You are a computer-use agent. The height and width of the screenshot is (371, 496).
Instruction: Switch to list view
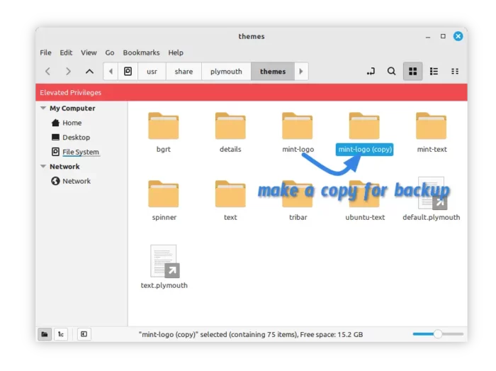pyautogui.click(x=434, y=72)
